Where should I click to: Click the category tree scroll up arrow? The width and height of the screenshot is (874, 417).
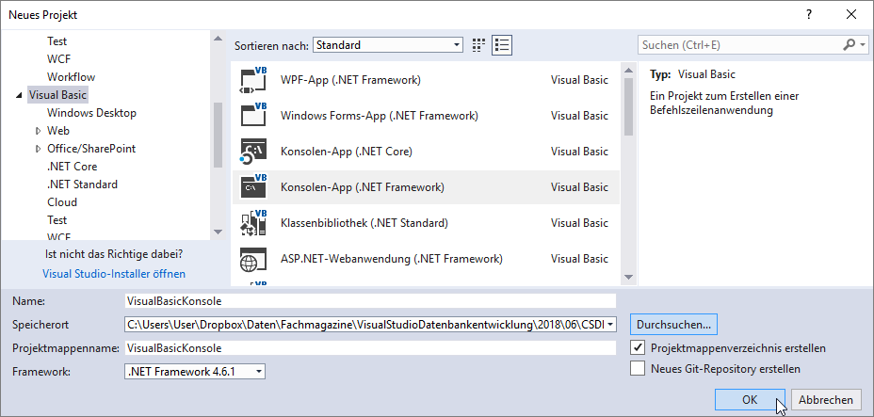218,38
